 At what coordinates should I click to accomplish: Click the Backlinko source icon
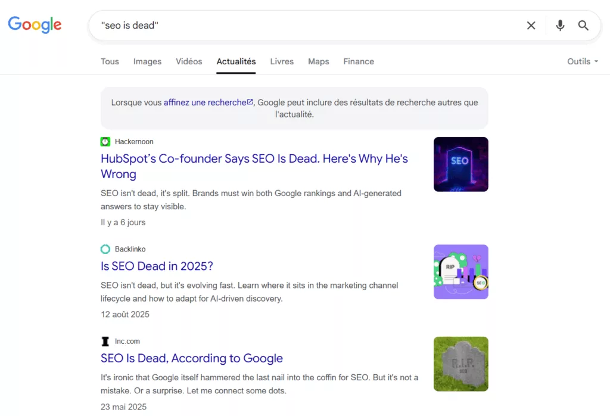point(105,249)
